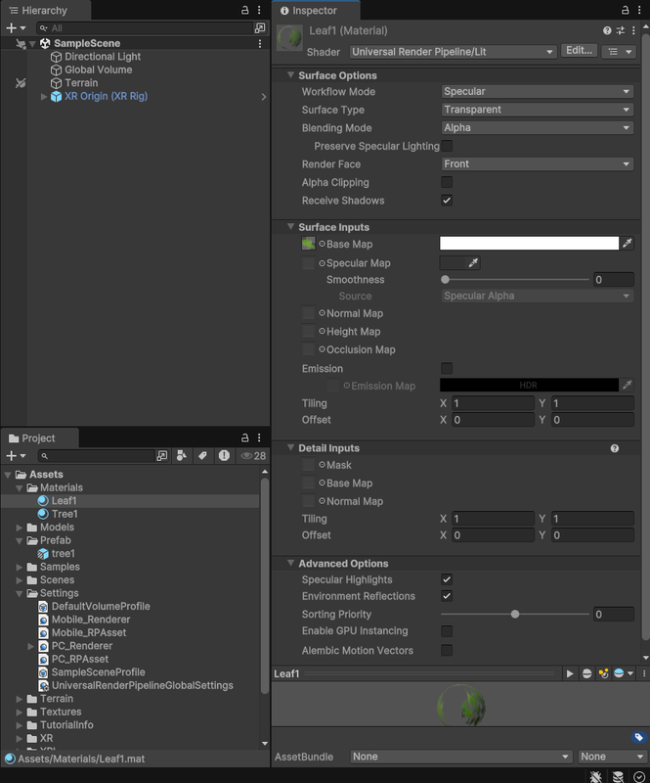Open debug mode bug icon in status bar
The width and height of the screenshot is (650, 783).
tap(595, 776)
